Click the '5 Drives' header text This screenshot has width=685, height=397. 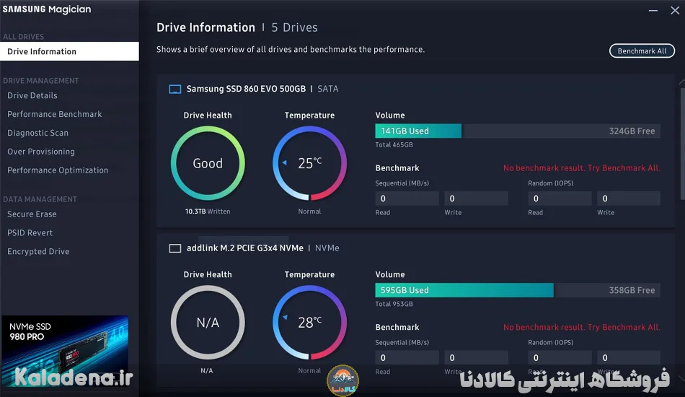(x=294, y=27)
